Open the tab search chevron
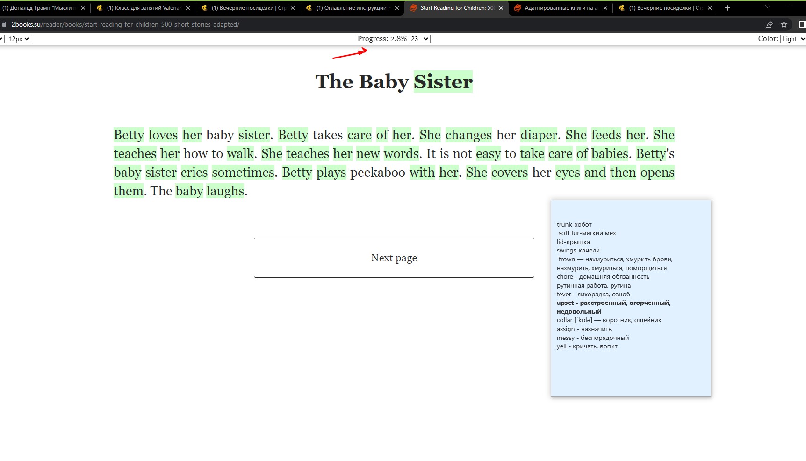The image size is (806, 461). point(767,7)
